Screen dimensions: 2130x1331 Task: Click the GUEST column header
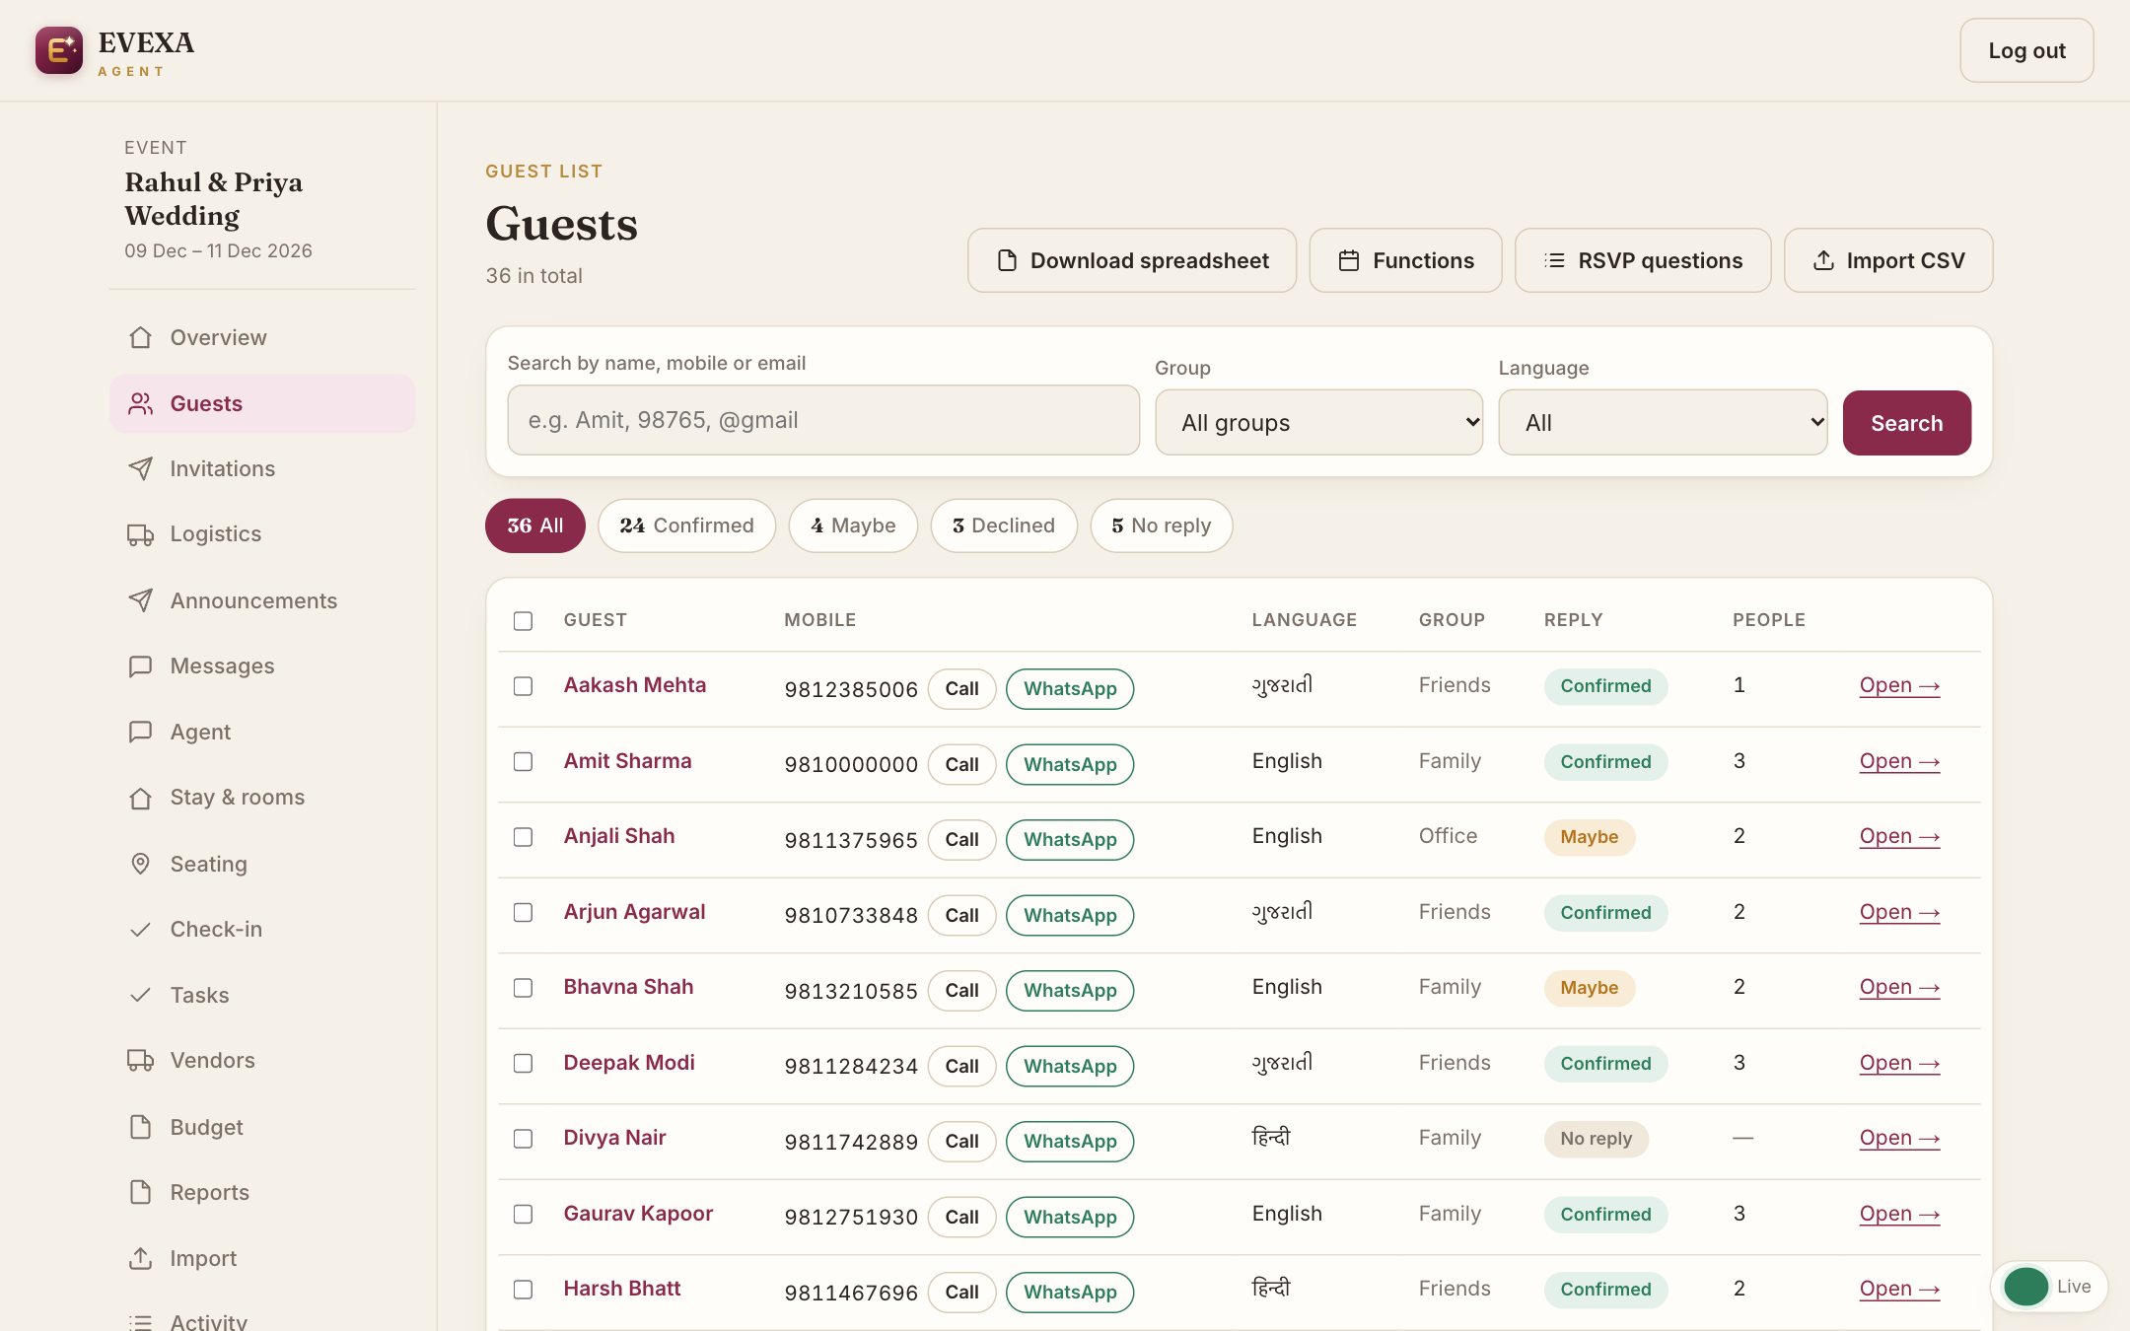click(x=595, y=620)
